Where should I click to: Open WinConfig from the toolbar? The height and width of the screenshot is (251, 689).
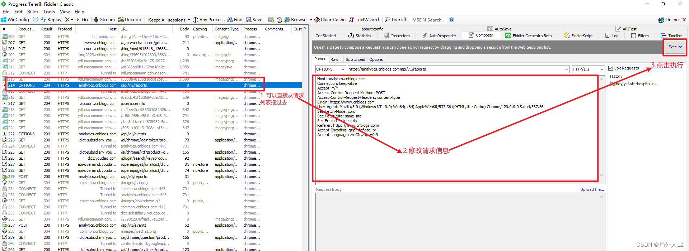pos(15,20)
